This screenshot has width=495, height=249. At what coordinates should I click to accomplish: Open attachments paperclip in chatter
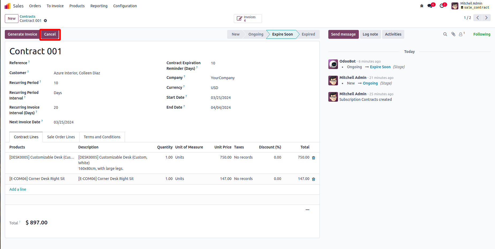click(x=453, y=34)
